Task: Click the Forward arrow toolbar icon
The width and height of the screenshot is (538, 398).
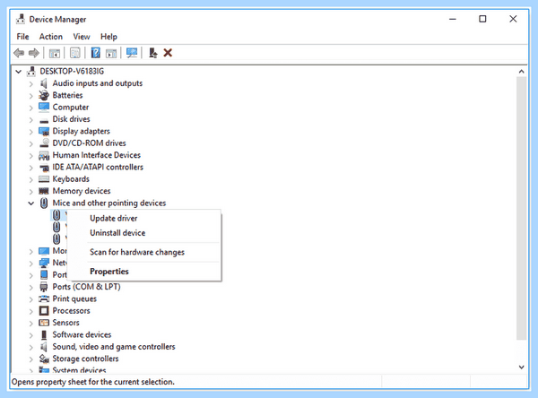Action: click(x=34, y=53)
